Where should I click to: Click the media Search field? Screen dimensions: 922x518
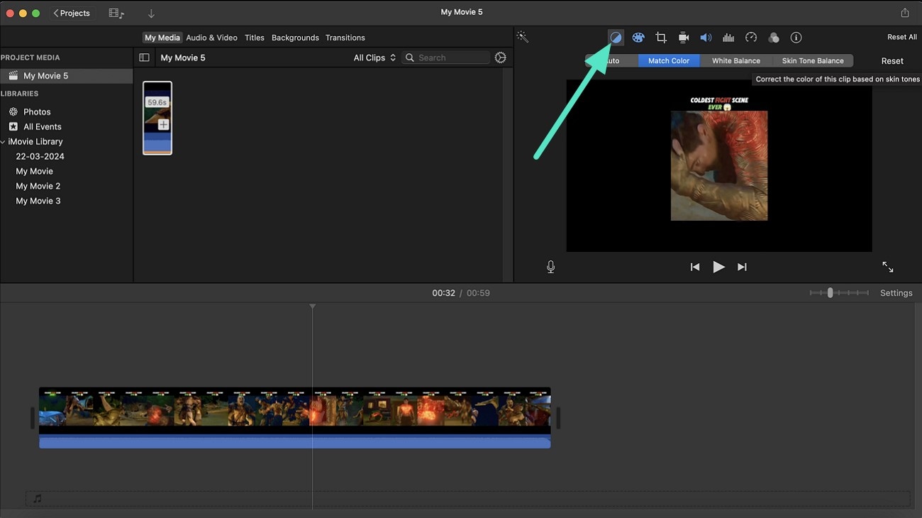[446, 57]
